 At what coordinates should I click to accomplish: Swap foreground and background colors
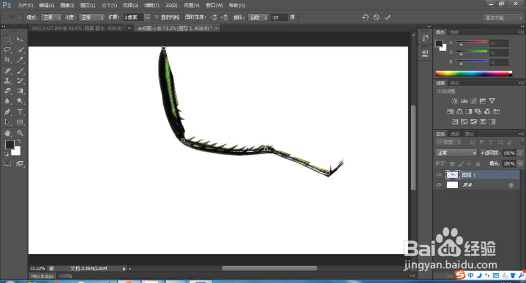pos(19,141)
